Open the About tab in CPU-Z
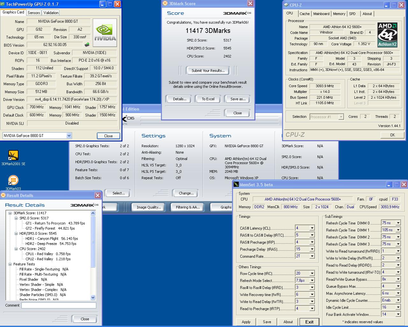Image resolution: width=408 pixels, height=327 pixels. click(x=367, y=14)
